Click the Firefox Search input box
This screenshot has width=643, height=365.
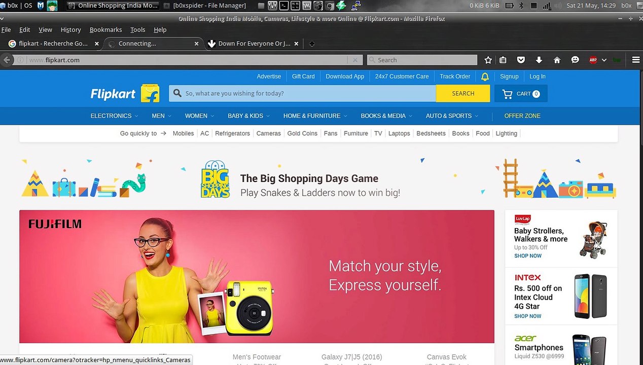(422, 60)
